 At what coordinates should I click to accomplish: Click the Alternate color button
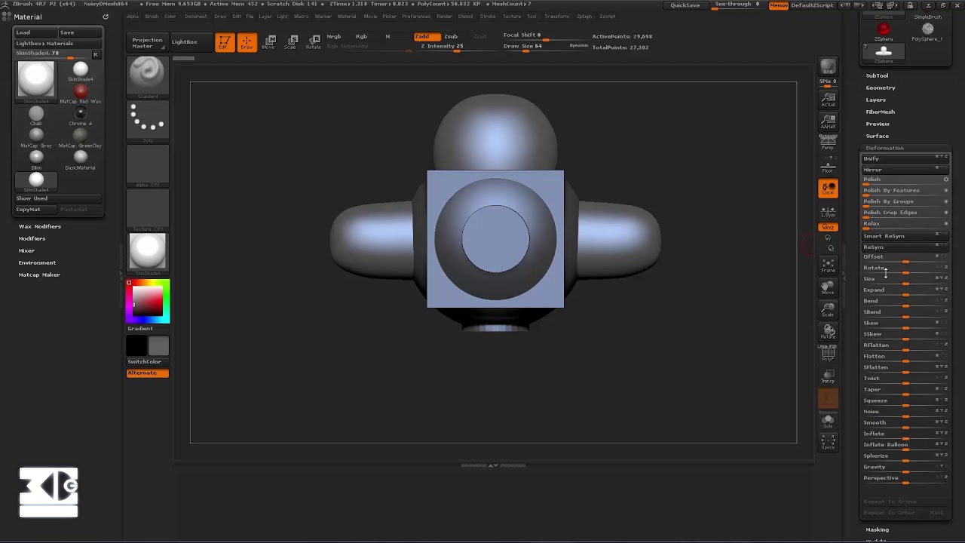(x=148, y=373)
